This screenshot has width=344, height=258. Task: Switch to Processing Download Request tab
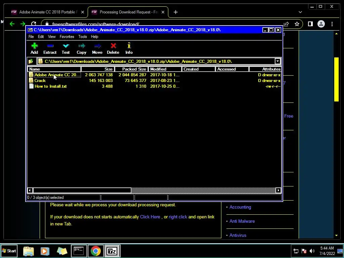pyautogui.click(x=129, y=12)
